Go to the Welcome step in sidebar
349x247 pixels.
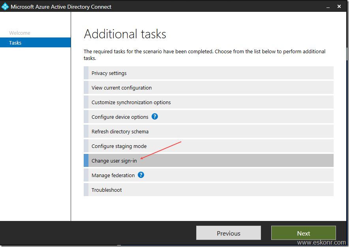pyautogui.click(x=20, y=33)
